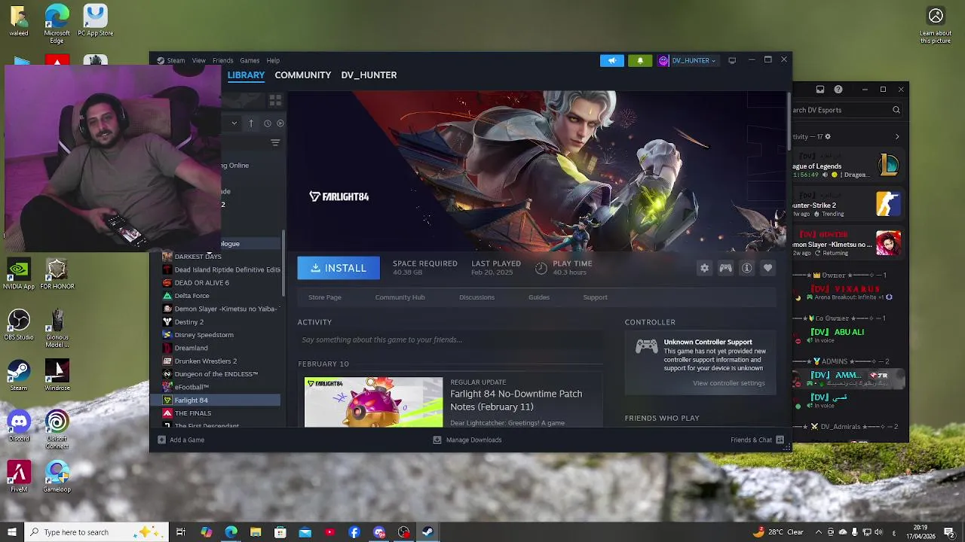Viewport: 965px width, 542px height.
Task: Go to the DV_HUNTER profile tab
Action: (369, 75)
